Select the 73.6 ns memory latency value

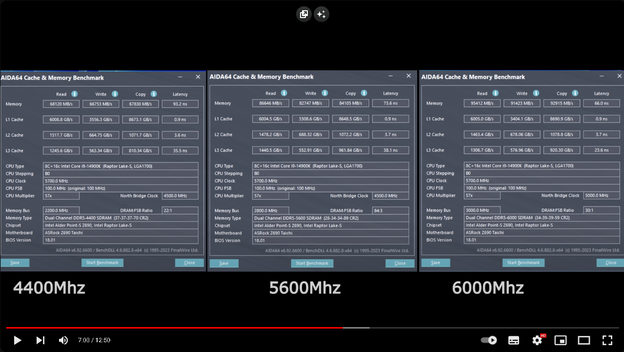tap(391, 103)
